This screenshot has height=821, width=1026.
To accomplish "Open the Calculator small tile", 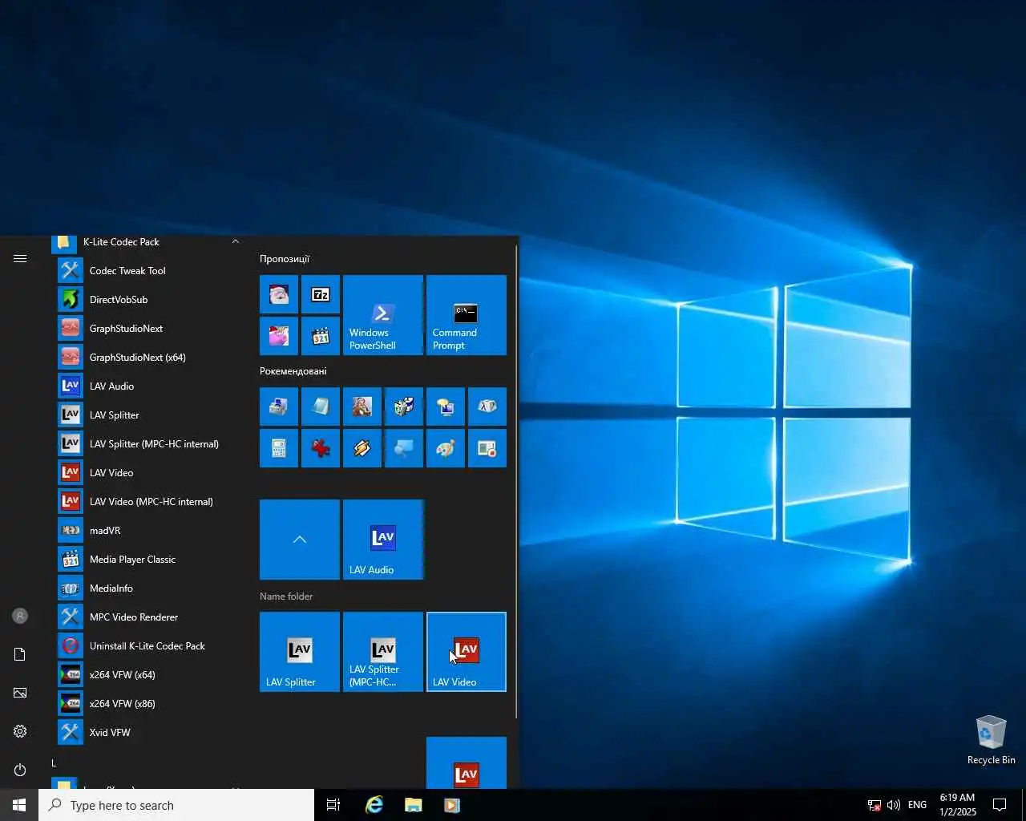I will (x=279, y=448).
